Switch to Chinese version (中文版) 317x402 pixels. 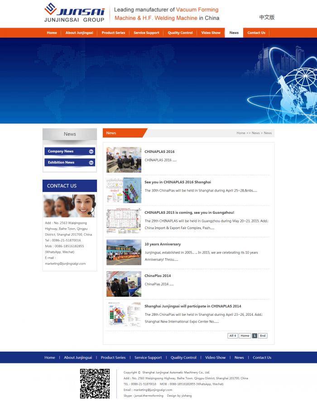pyautogui.click(x=267, y=17)
